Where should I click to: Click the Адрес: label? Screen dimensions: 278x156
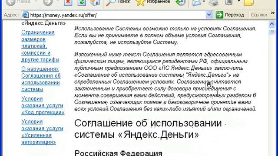pos(11,15)
